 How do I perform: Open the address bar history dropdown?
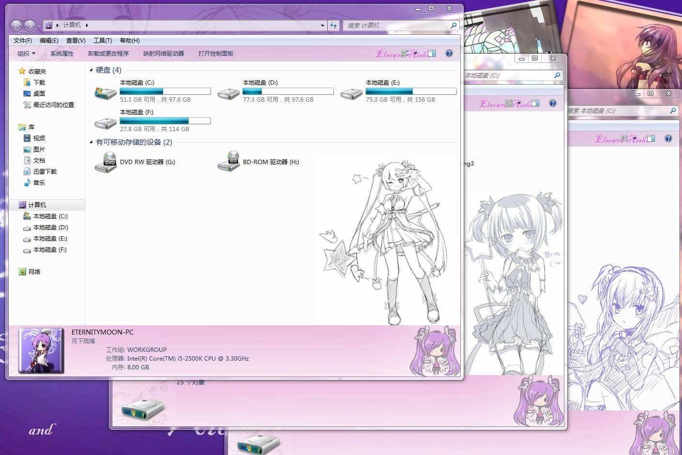(x=322, y=26)
